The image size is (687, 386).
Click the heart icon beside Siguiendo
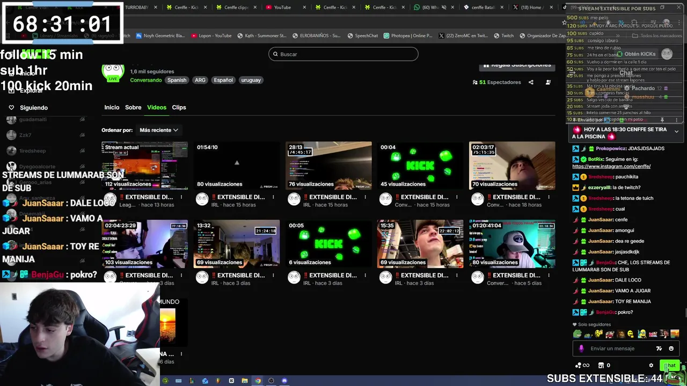[11, 108]
